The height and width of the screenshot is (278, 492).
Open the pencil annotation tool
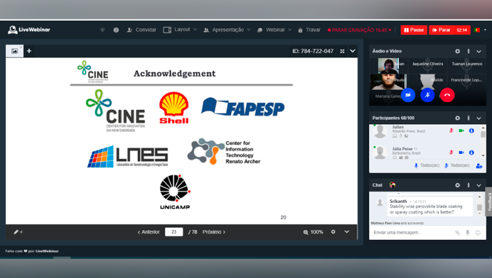[x=18, y=232]
